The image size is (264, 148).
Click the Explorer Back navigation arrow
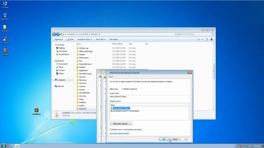tap(54, 34)
